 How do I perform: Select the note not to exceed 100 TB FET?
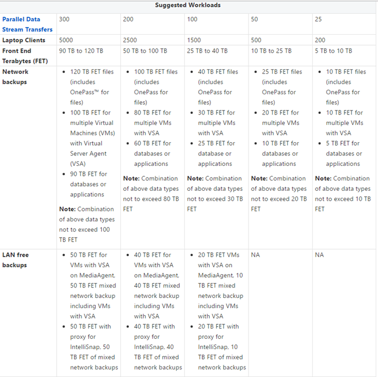click(x=87, y=224)
